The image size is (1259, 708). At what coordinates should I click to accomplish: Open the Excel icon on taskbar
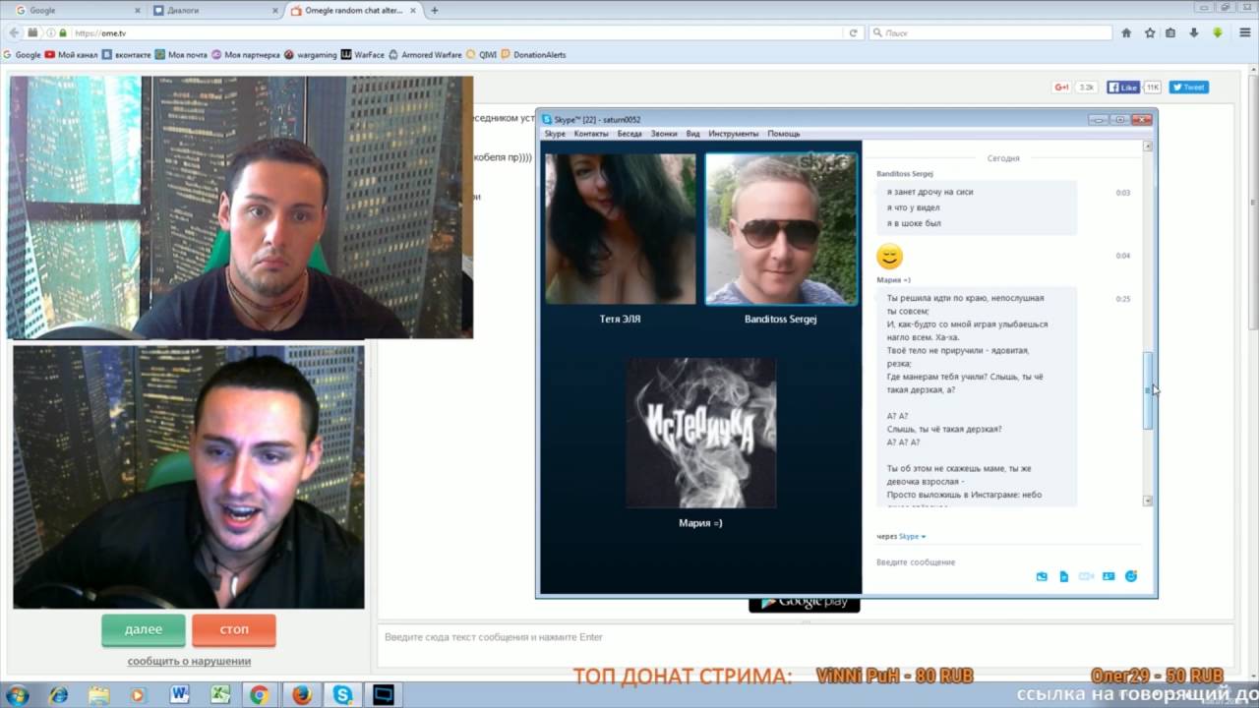point(218,695)
